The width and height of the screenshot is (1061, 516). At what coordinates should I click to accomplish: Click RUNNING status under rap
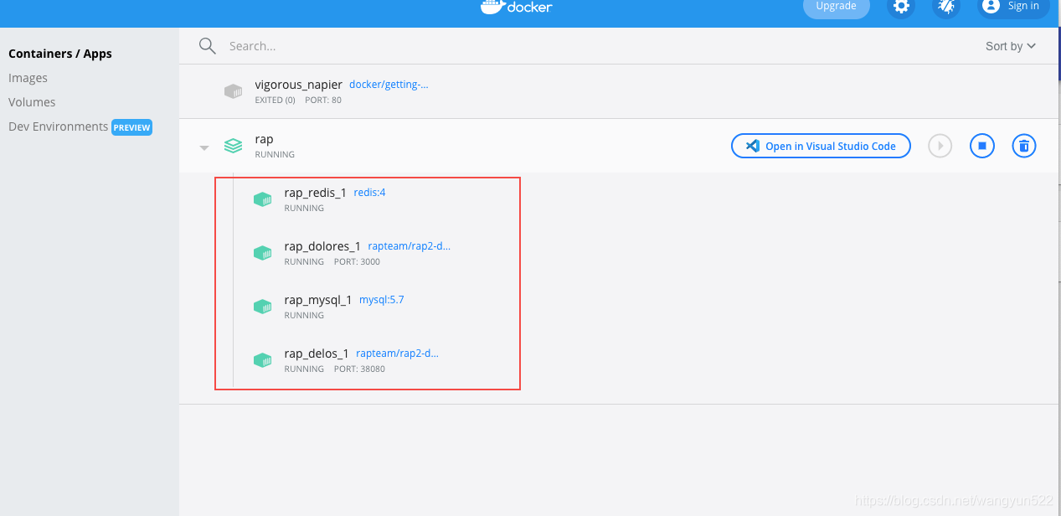[x=275, y=155]
